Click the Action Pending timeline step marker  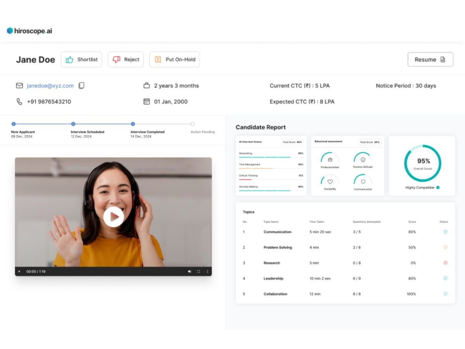(193, 124)
